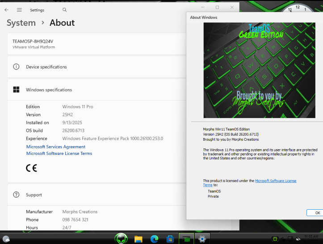Minimize the Settings window
This screenshot has height=244, width=323.
pyautogui.click(x=203, y=7)
